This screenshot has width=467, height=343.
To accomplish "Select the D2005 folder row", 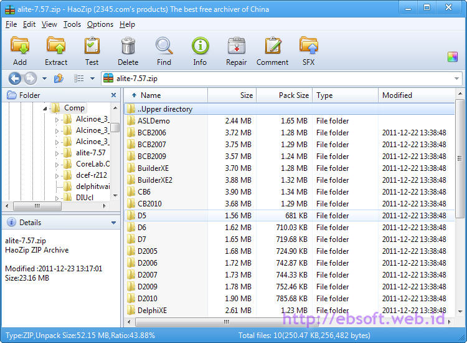I will pos(290,251).
